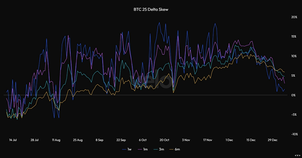Select the 1 Dec date on x-axis

tap(229, 140)
